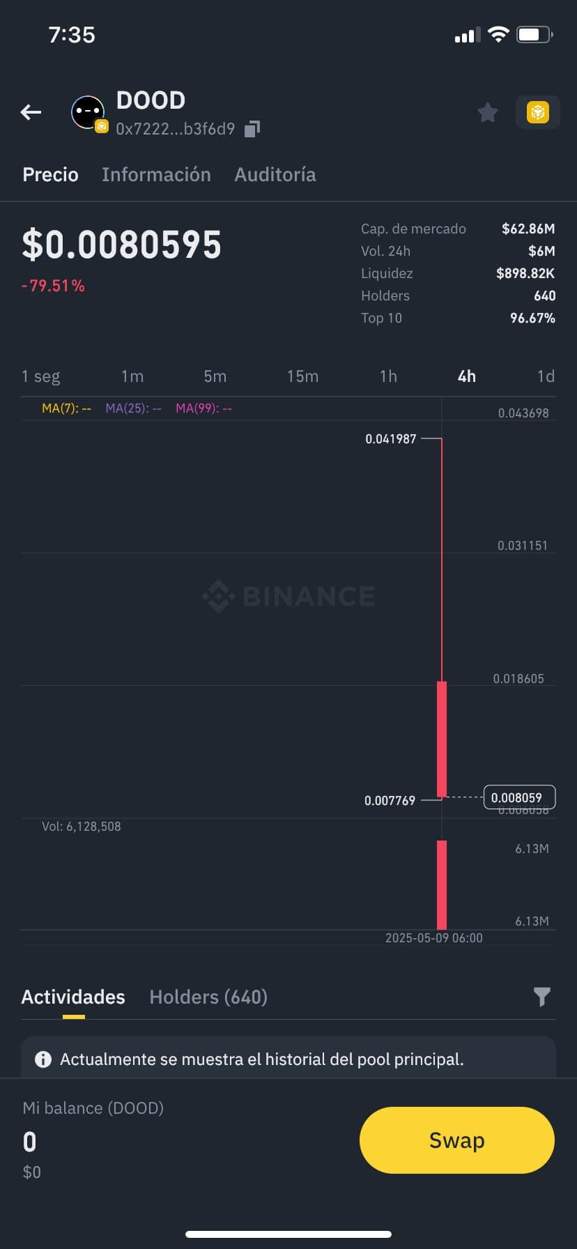Image resolution: width=577 pixels, height=1249 pixels.
Task: Select the 1h chart timeframe
Action: [x=388, y=376]
